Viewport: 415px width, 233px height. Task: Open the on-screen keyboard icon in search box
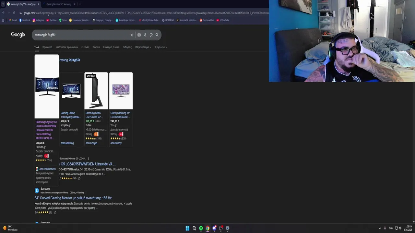(139, 35)
